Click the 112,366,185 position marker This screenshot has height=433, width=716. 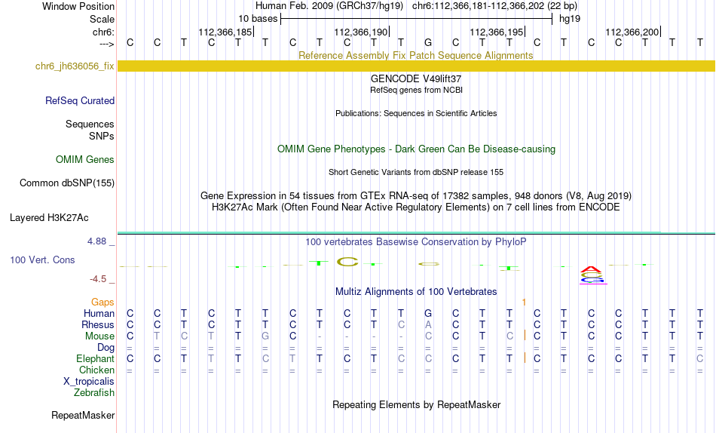(225, 32)
